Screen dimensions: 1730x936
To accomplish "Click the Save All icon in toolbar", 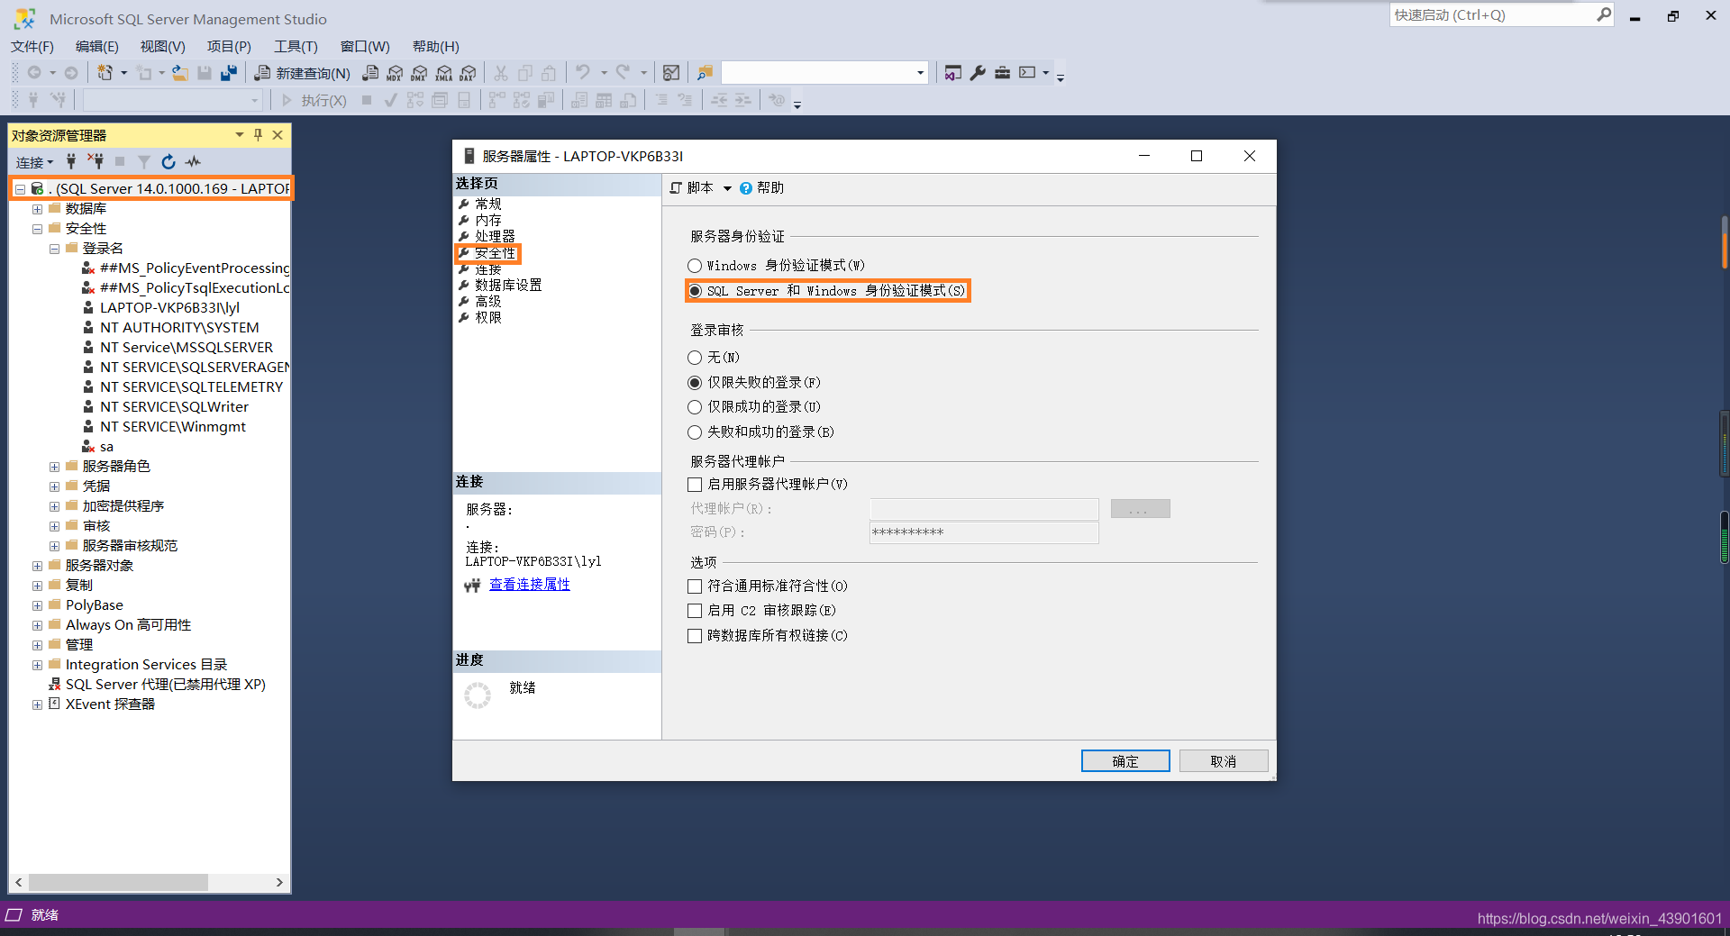I will tap(229, 73).
